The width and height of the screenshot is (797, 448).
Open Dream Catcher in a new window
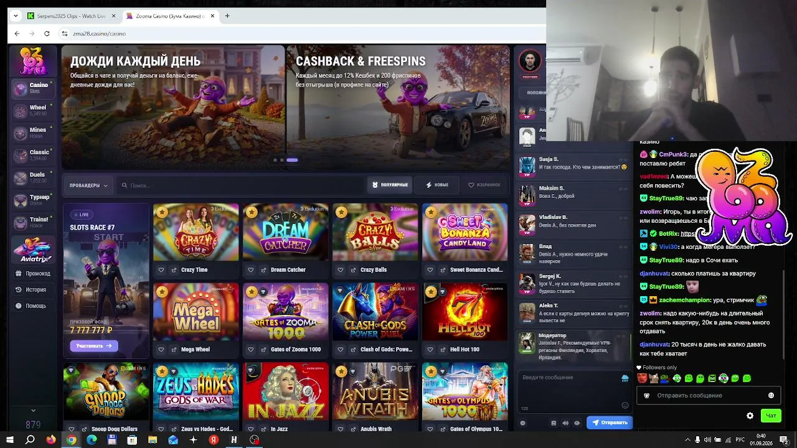coord(263,270)
